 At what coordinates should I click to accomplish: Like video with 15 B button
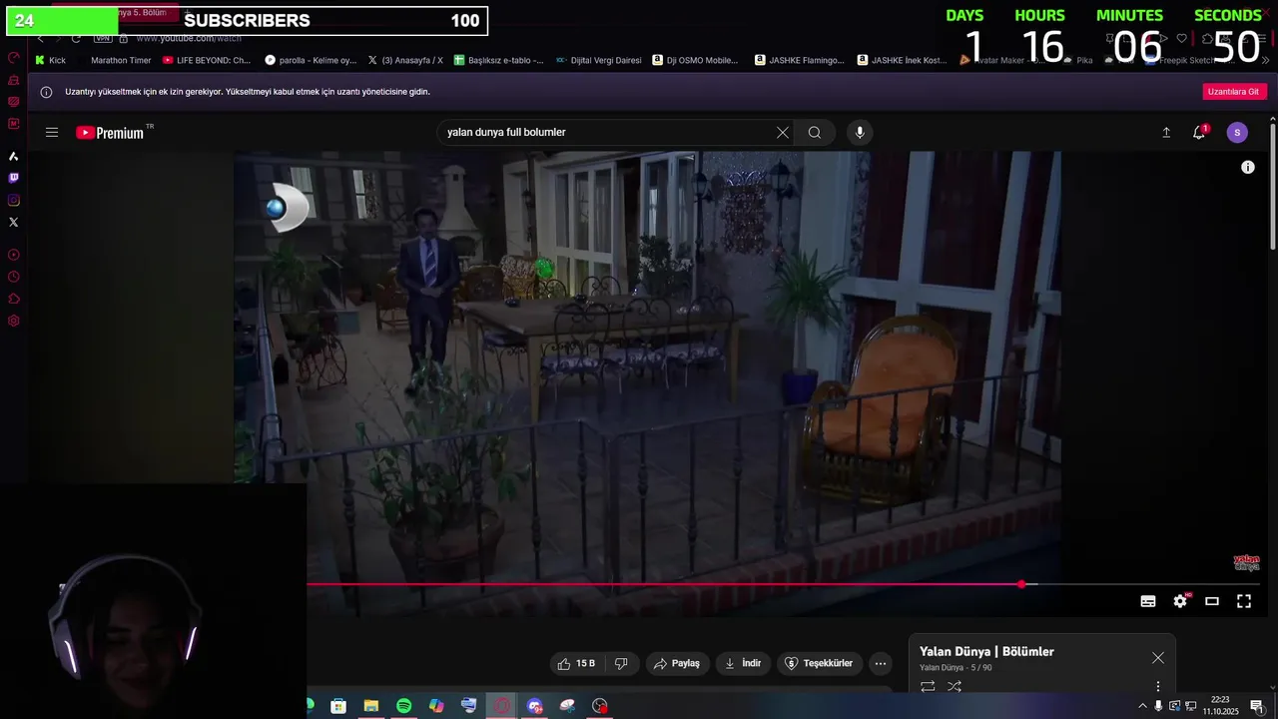[576, 663]
